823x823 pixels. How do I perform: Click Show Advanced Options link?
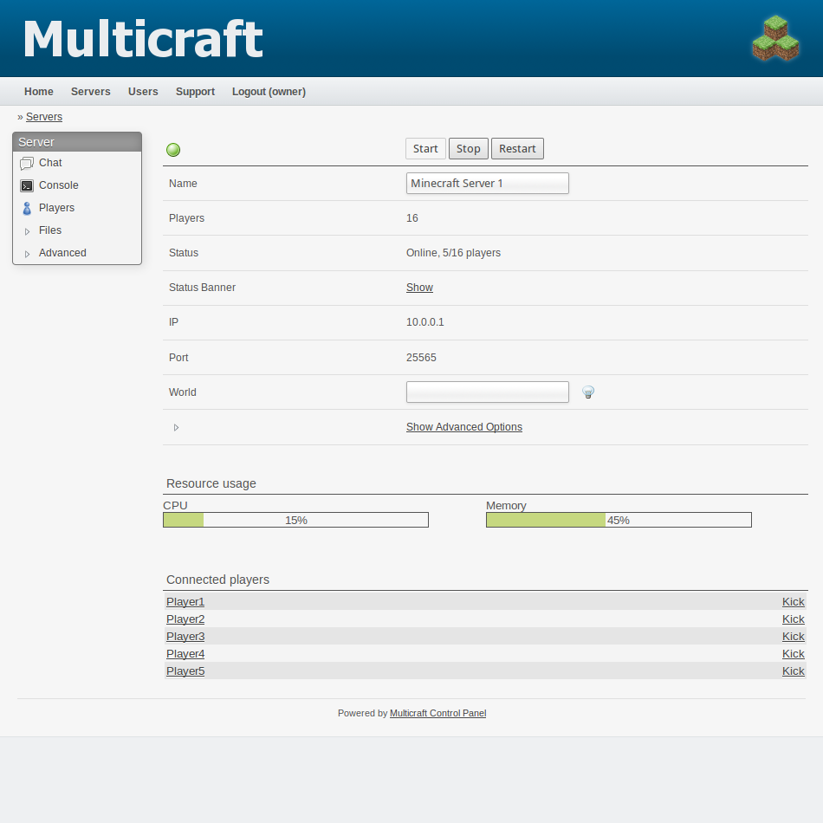pos(464,427)
